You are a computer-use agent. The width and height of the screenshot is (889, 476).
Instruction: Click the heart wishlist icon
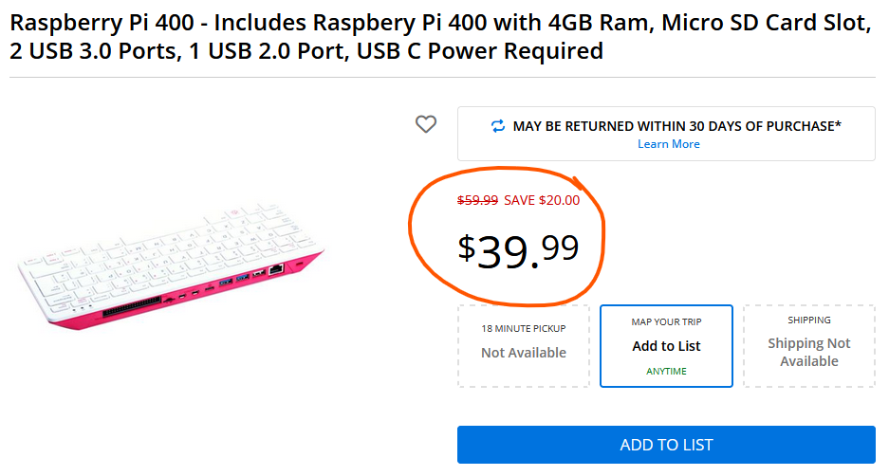coord(426,124)
